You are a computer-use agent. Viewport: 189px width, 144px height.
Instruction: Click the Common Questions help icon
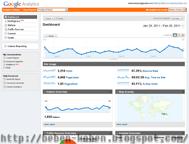[4, 87]
